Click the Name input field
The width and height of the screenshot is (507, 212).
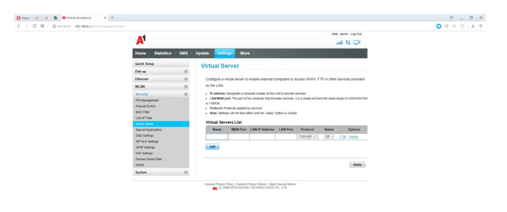point(217,137)
